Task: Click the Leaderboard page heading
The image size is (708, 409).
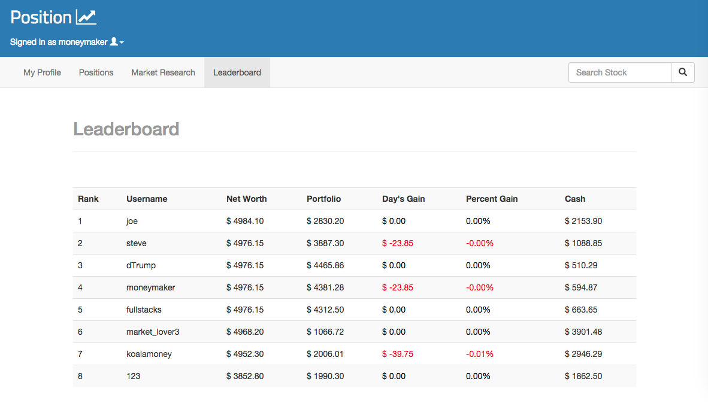Action: point(126,129)
